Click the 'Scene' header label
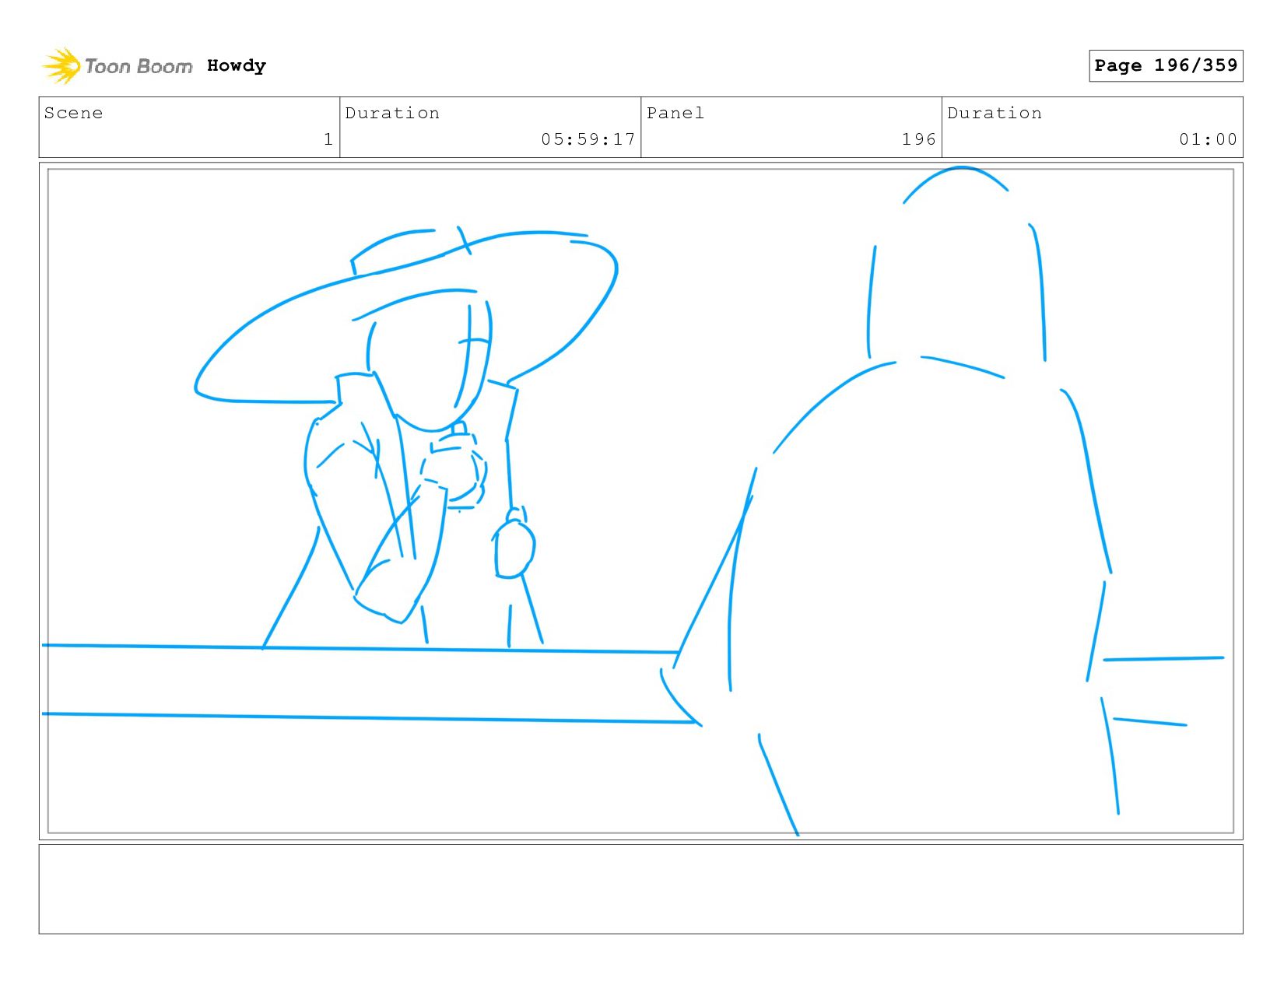Image resolution: width=1284 pixels, height=992 pixels. pyautogui.click(x=73, y=113)
